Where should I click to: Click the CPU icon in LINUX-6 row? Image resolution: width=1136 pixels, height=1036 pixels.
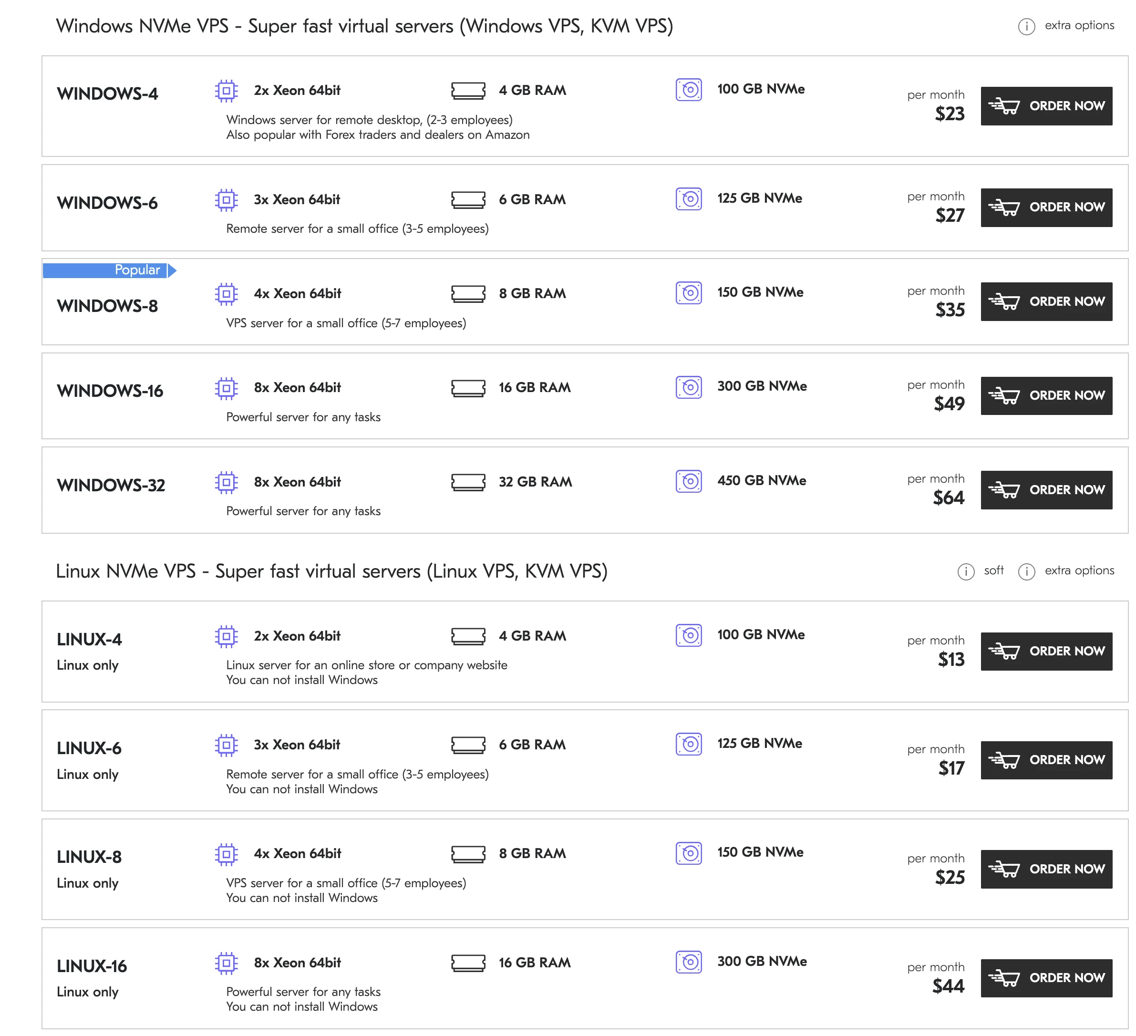coord(226,745)
